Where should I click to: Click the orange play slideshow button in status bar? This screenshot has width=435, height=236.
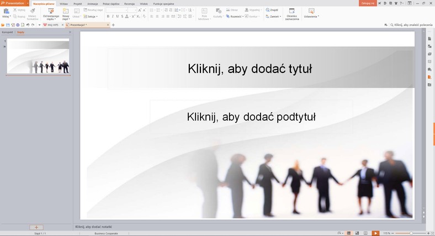coord(375,233)
